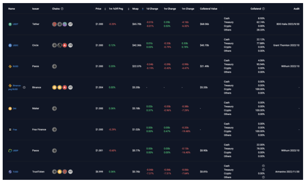Expand +5 more chains in USDC row
305x181 pixels.
(x=70, y=45)
